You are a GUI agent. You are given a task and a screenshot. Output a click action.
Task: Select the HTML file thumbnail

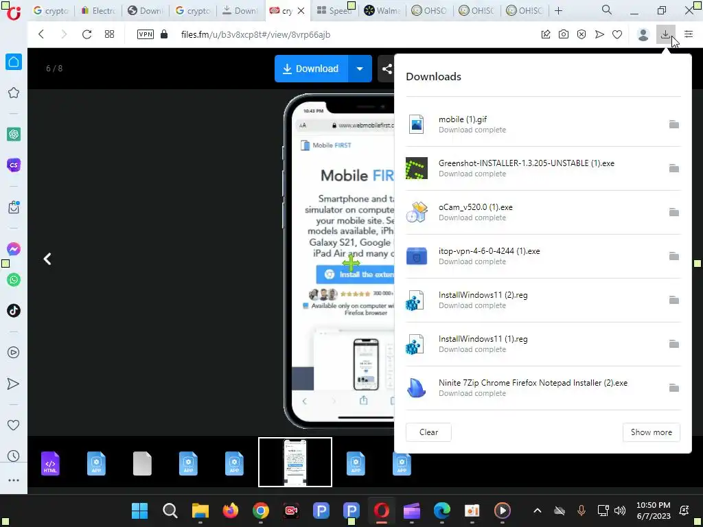(x=50, y=463)
